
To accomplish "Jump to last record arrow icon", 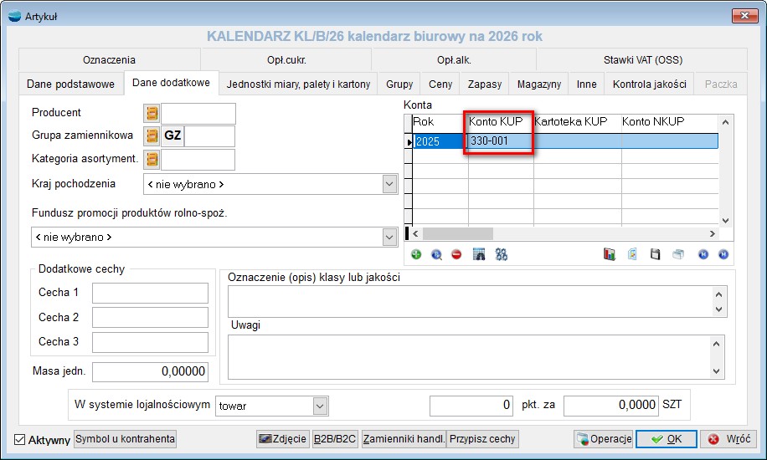I will pos(723,254).
